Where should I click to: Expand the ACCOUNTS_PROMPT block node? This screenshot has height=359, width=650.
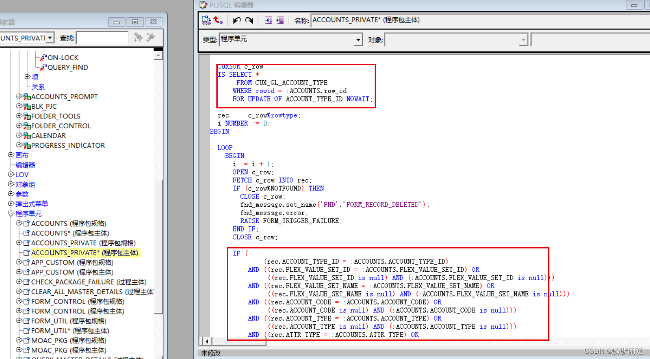point(19,96)
